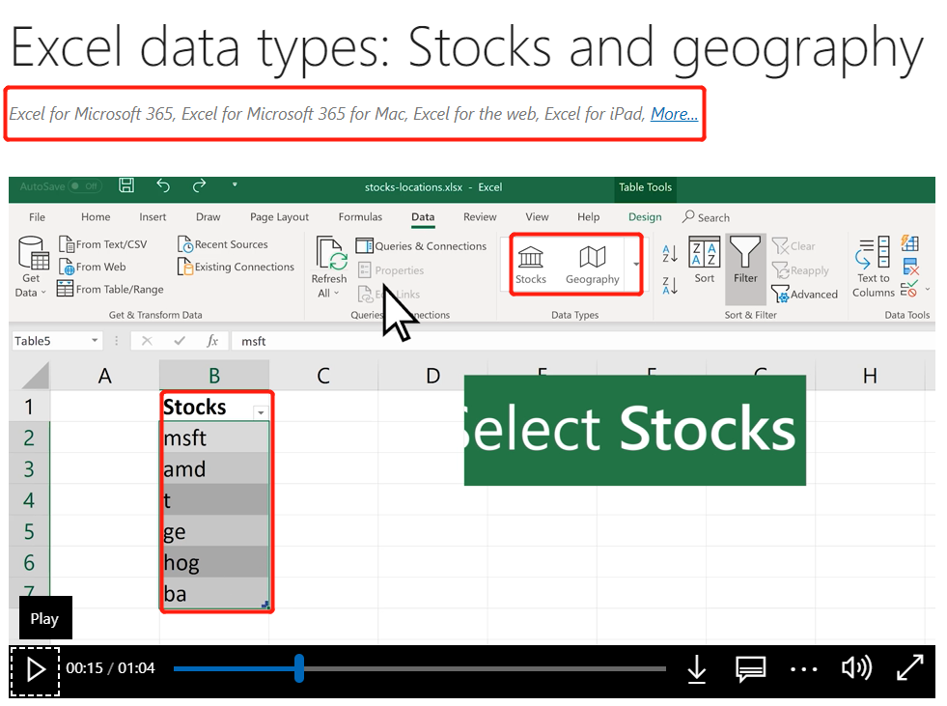947x706 pixels.
Task: Open Existing Connections
Action: 236,267
